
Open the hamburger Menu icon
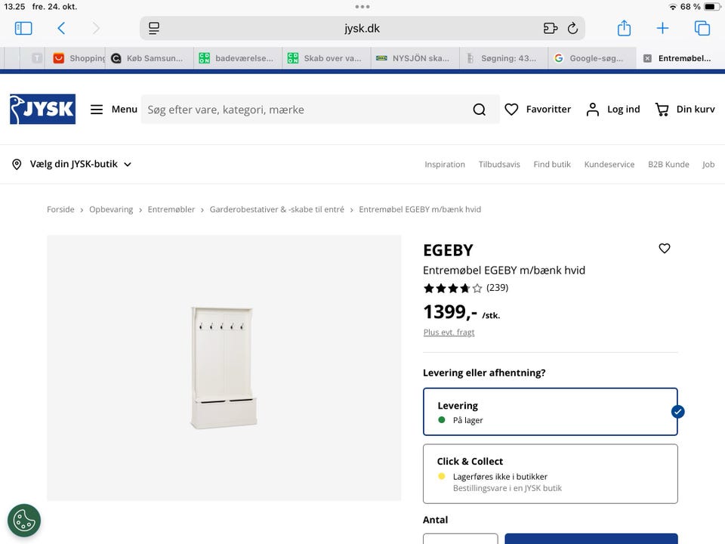click(x=97, y=110)
